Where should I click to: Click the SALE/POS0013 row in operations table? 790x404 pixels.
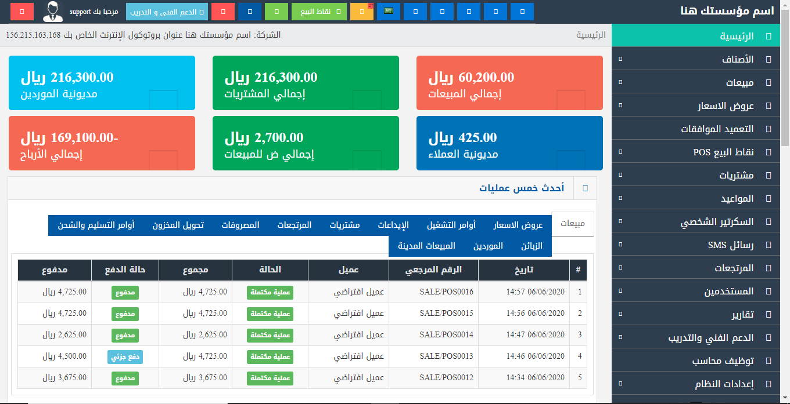click(x=446, y=356)
